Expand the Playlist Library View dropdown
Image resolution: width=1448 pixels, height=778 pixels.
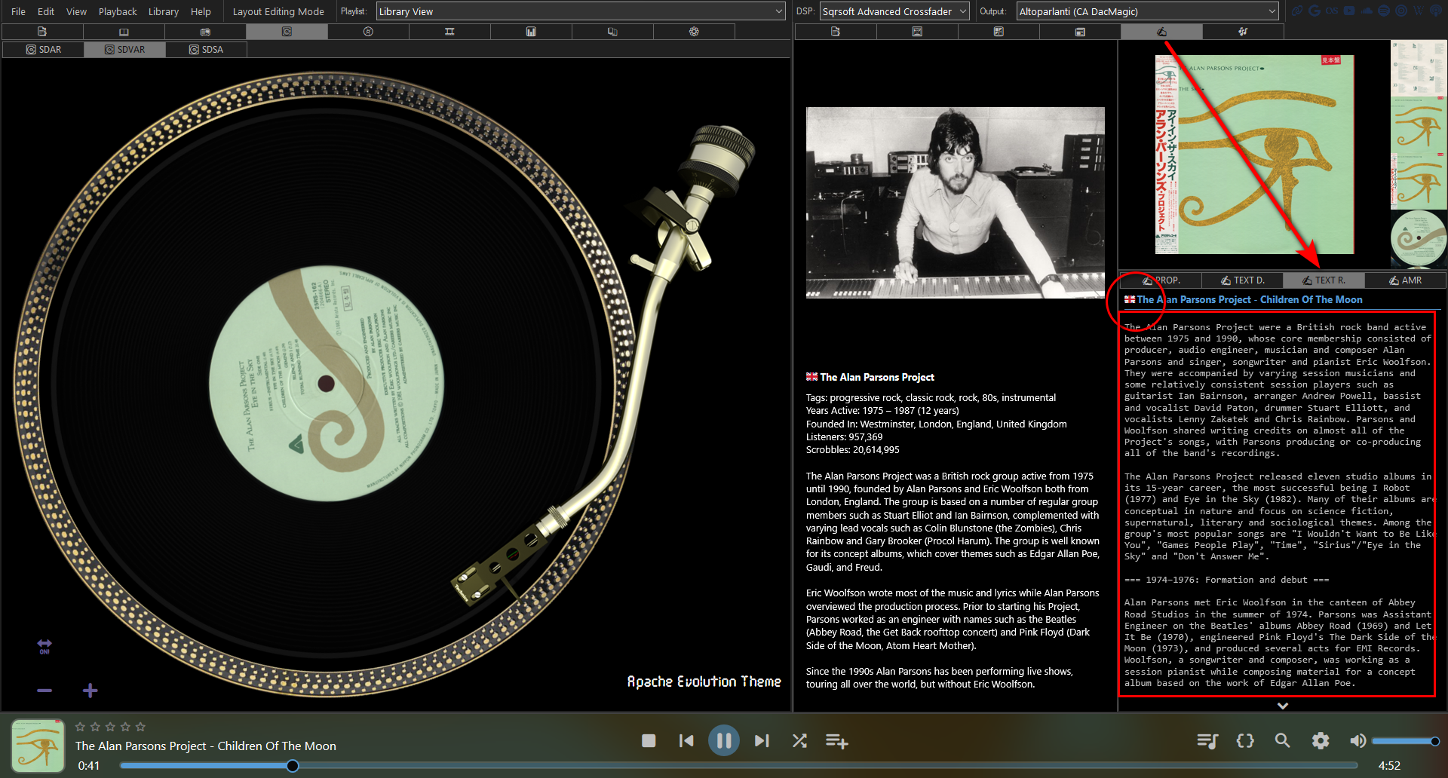(581, 11)
